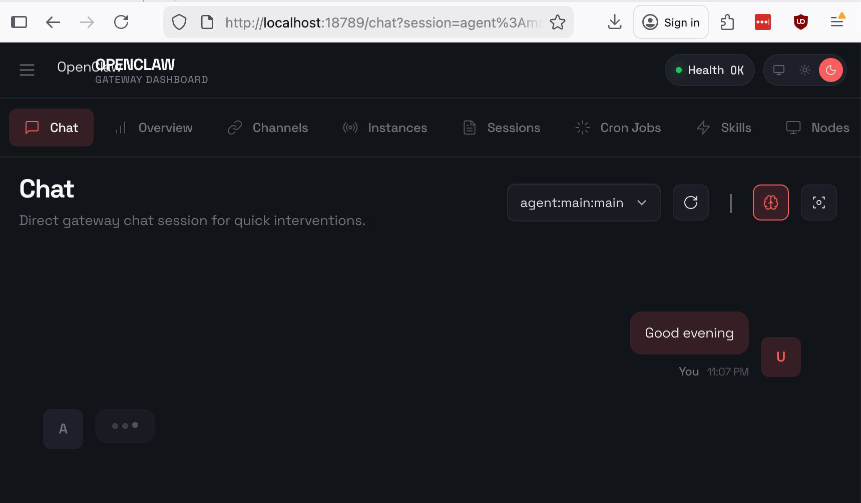Toggle the brain thinking output button
Screen dimensions: 861x503
coord(770,202)
